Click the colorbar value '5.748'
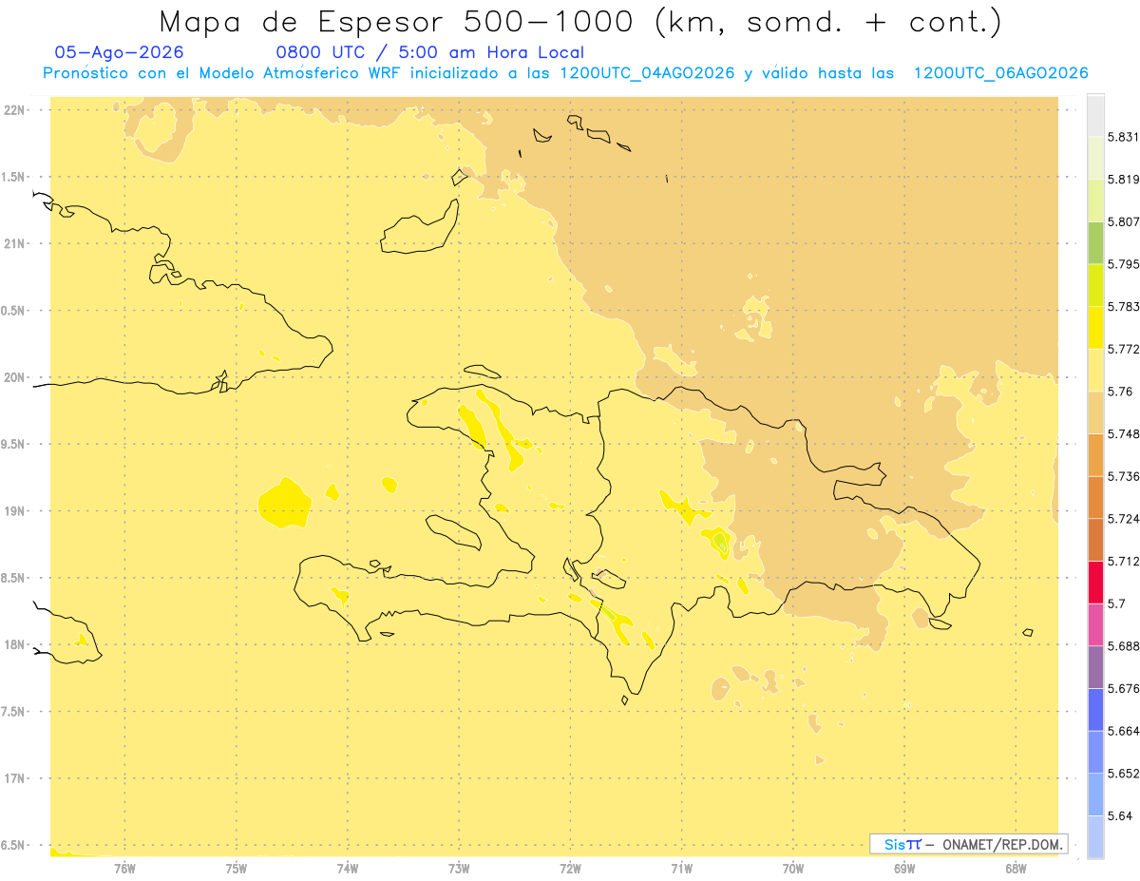 click(x=1124, y=434)
